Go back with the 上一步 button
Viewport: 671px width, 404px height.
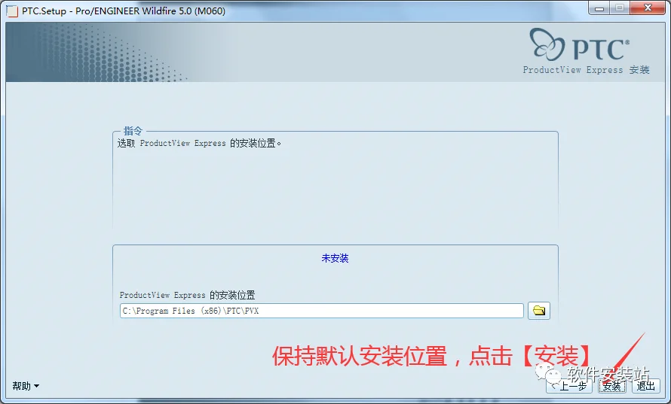point(569,386)
